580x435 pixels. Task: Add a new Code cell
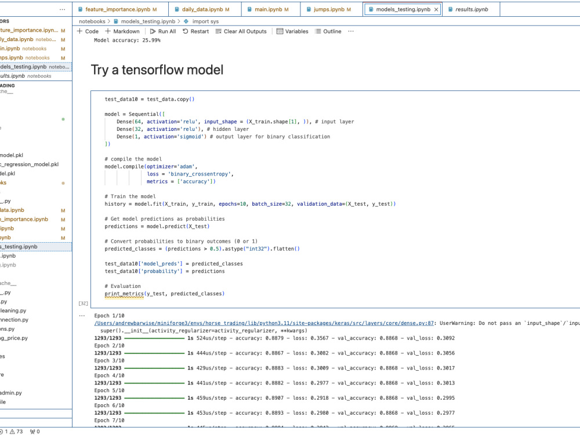coord(88,31)
